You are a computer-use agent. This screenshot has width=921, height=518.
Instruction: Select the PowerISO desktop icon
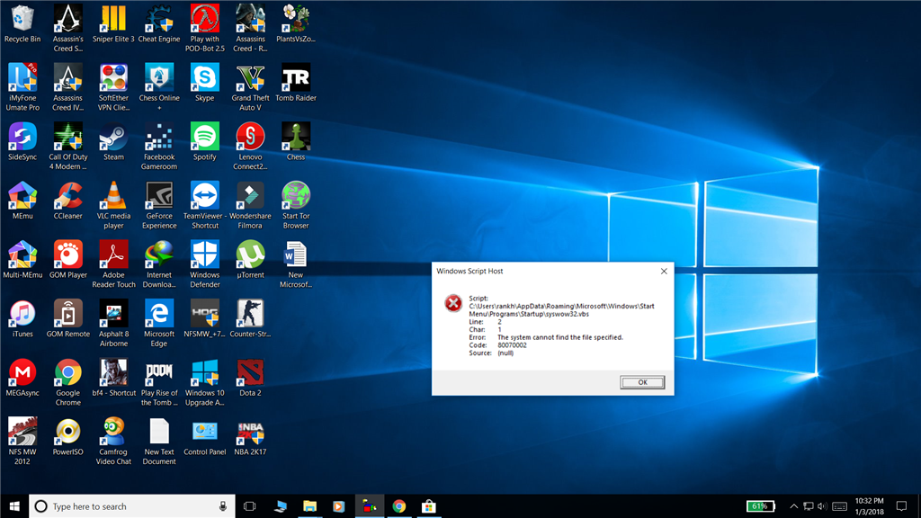pyautogui.click(x=68, y=436)
